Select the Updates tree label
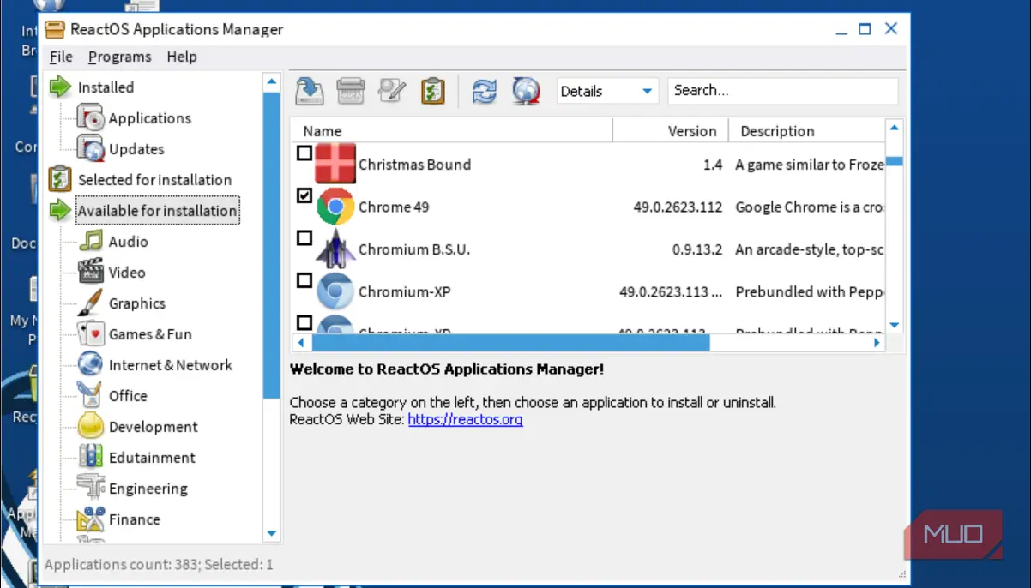The height and width of the screenshot is (588, 1031). (x=136, y=149)
